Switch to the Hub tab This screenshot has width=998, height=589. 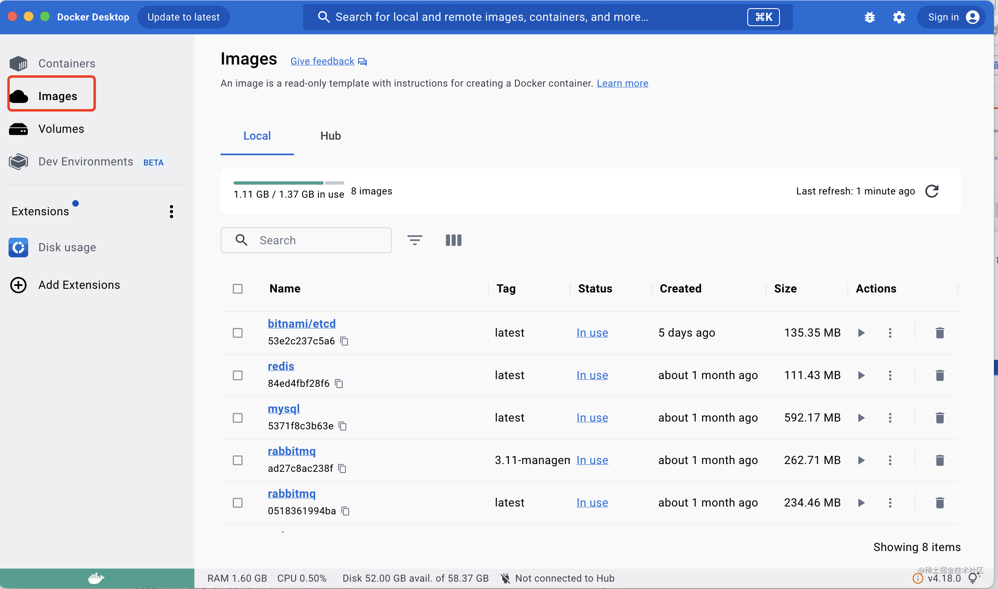[x=330, y=136]
